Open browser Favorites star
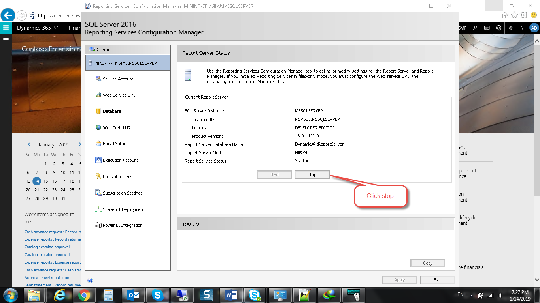 (x=514, y=15)
